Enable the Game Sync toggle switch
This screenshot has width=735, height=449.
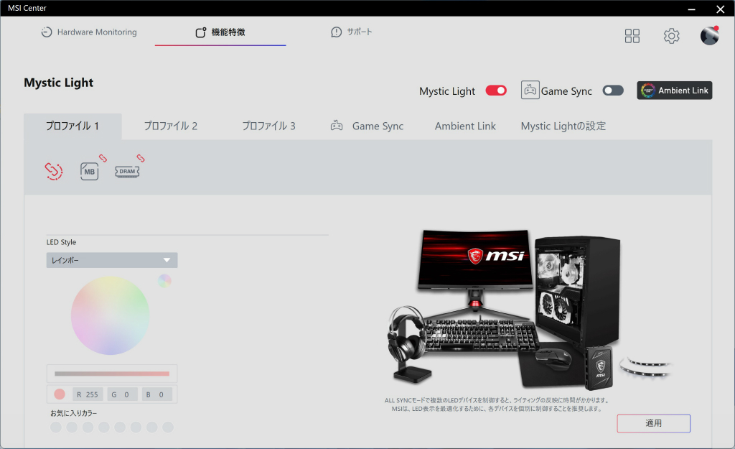pos(613,90)
